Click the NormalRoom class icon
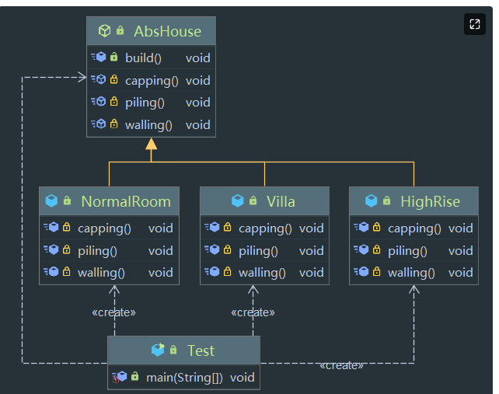The width and height of the screenshot is (499, 394). pos(51,201)
